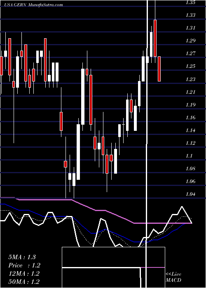Viewport: 206px width, 288px height.
Task: Click the 1.14 price axis label
Action: click(x=190, y=130)
